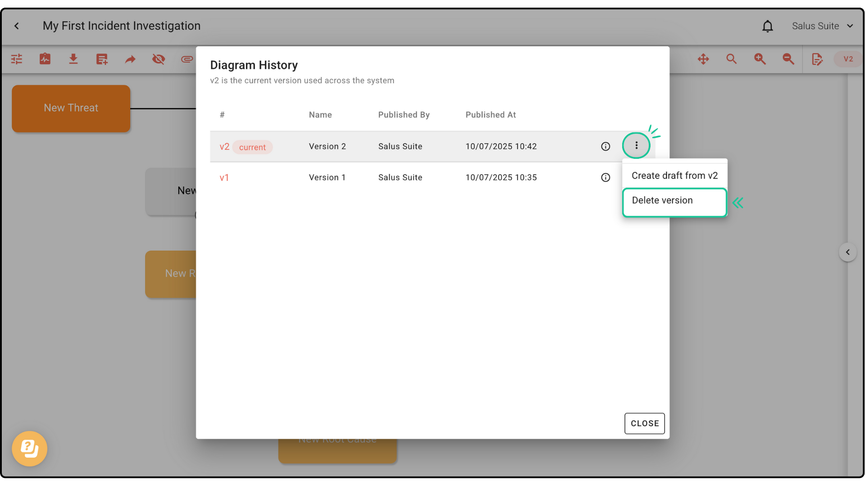Show info for Version 1 row
865x486 pixels.
tap(605, 177)
